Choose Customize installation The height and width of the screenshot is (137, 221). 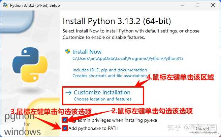click(x=102, y=92)
